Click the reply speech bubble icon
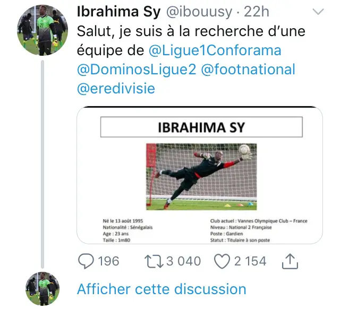 click(86, 261)
